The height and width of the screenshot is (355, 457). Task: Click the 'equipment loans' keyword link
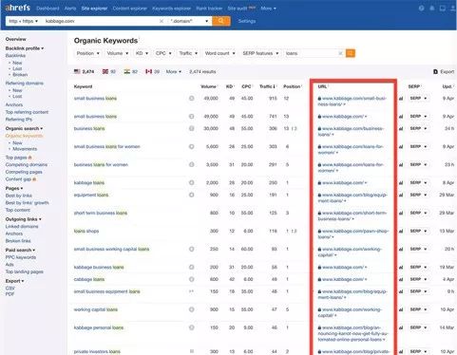[x=91, y=195]
